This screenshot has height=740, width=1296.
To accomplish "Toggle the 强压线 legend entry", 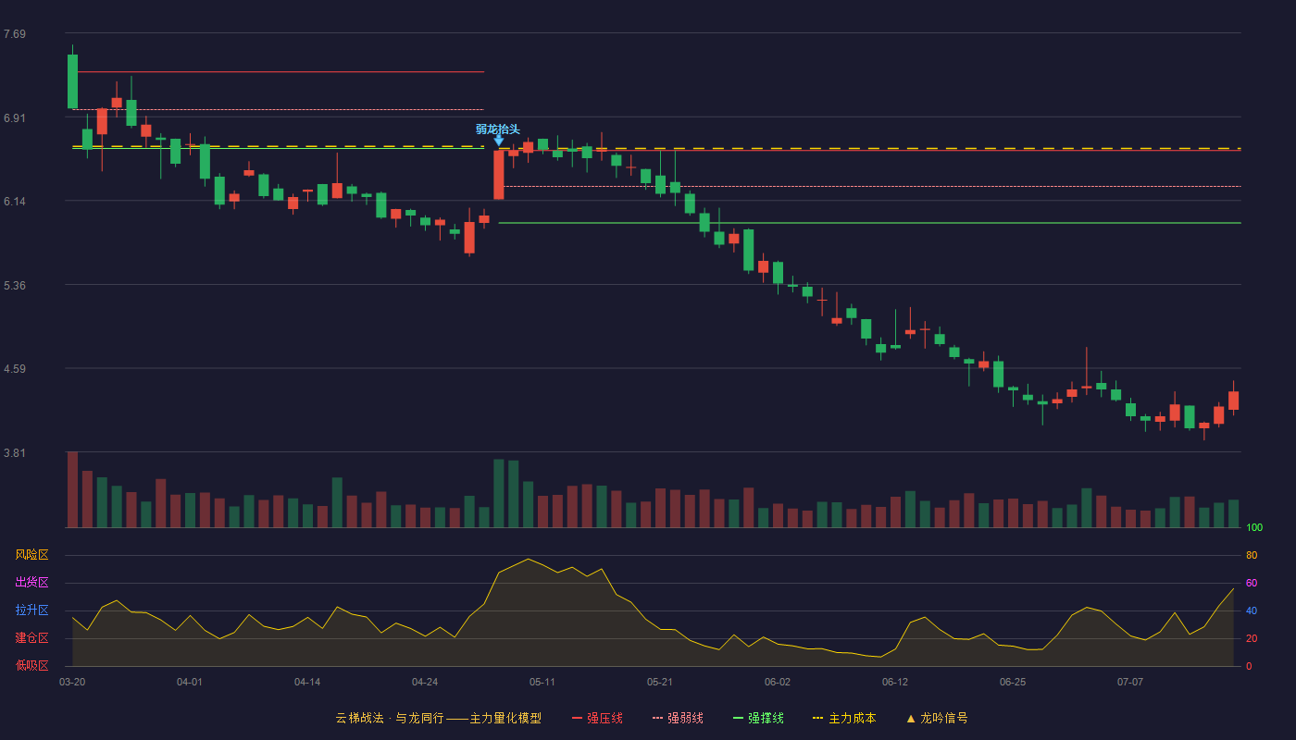I will [x=597, y=718].
